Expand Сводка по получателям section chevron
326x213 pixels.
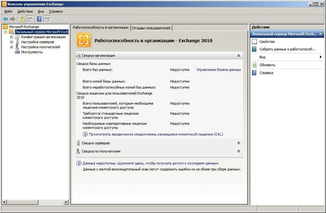click(239, 151)
